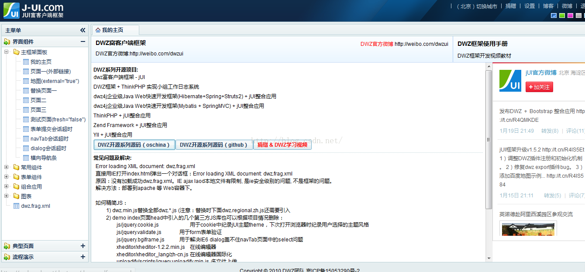Click the 我的主页 page icon in sidebar
The height and width of the screenshot is (272, 585).
(25, 62)
